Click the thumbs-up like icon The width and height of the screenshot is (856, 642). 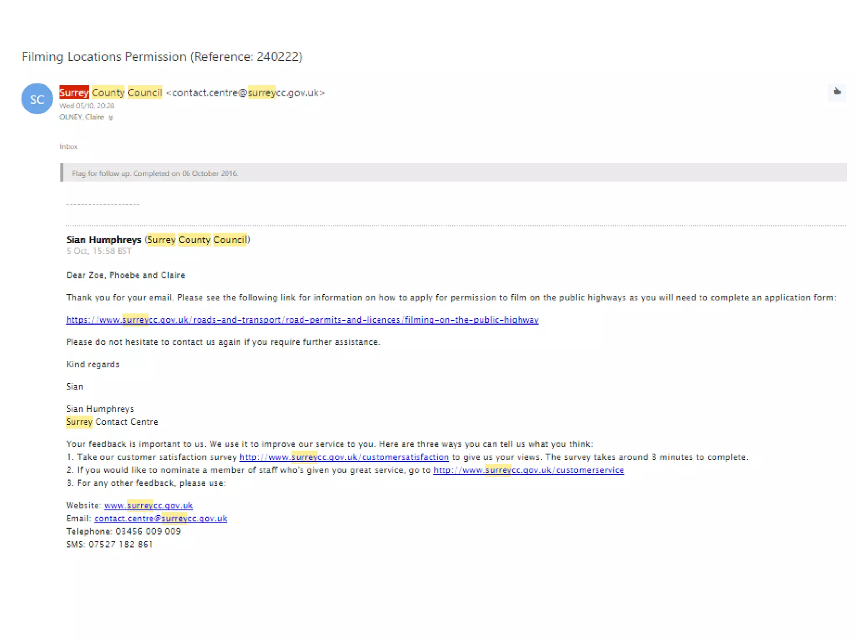836,92
